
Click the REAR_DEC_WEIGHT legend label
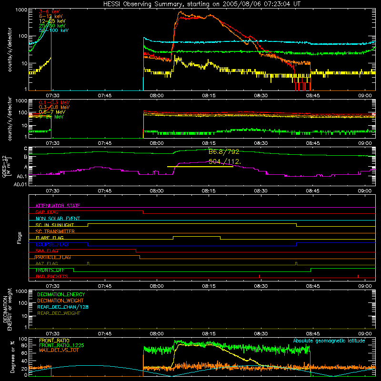(x=59, y=313)
